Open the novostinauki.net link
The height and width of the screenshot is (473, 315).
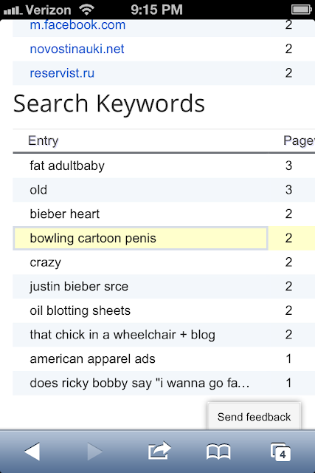click(77, 49)
